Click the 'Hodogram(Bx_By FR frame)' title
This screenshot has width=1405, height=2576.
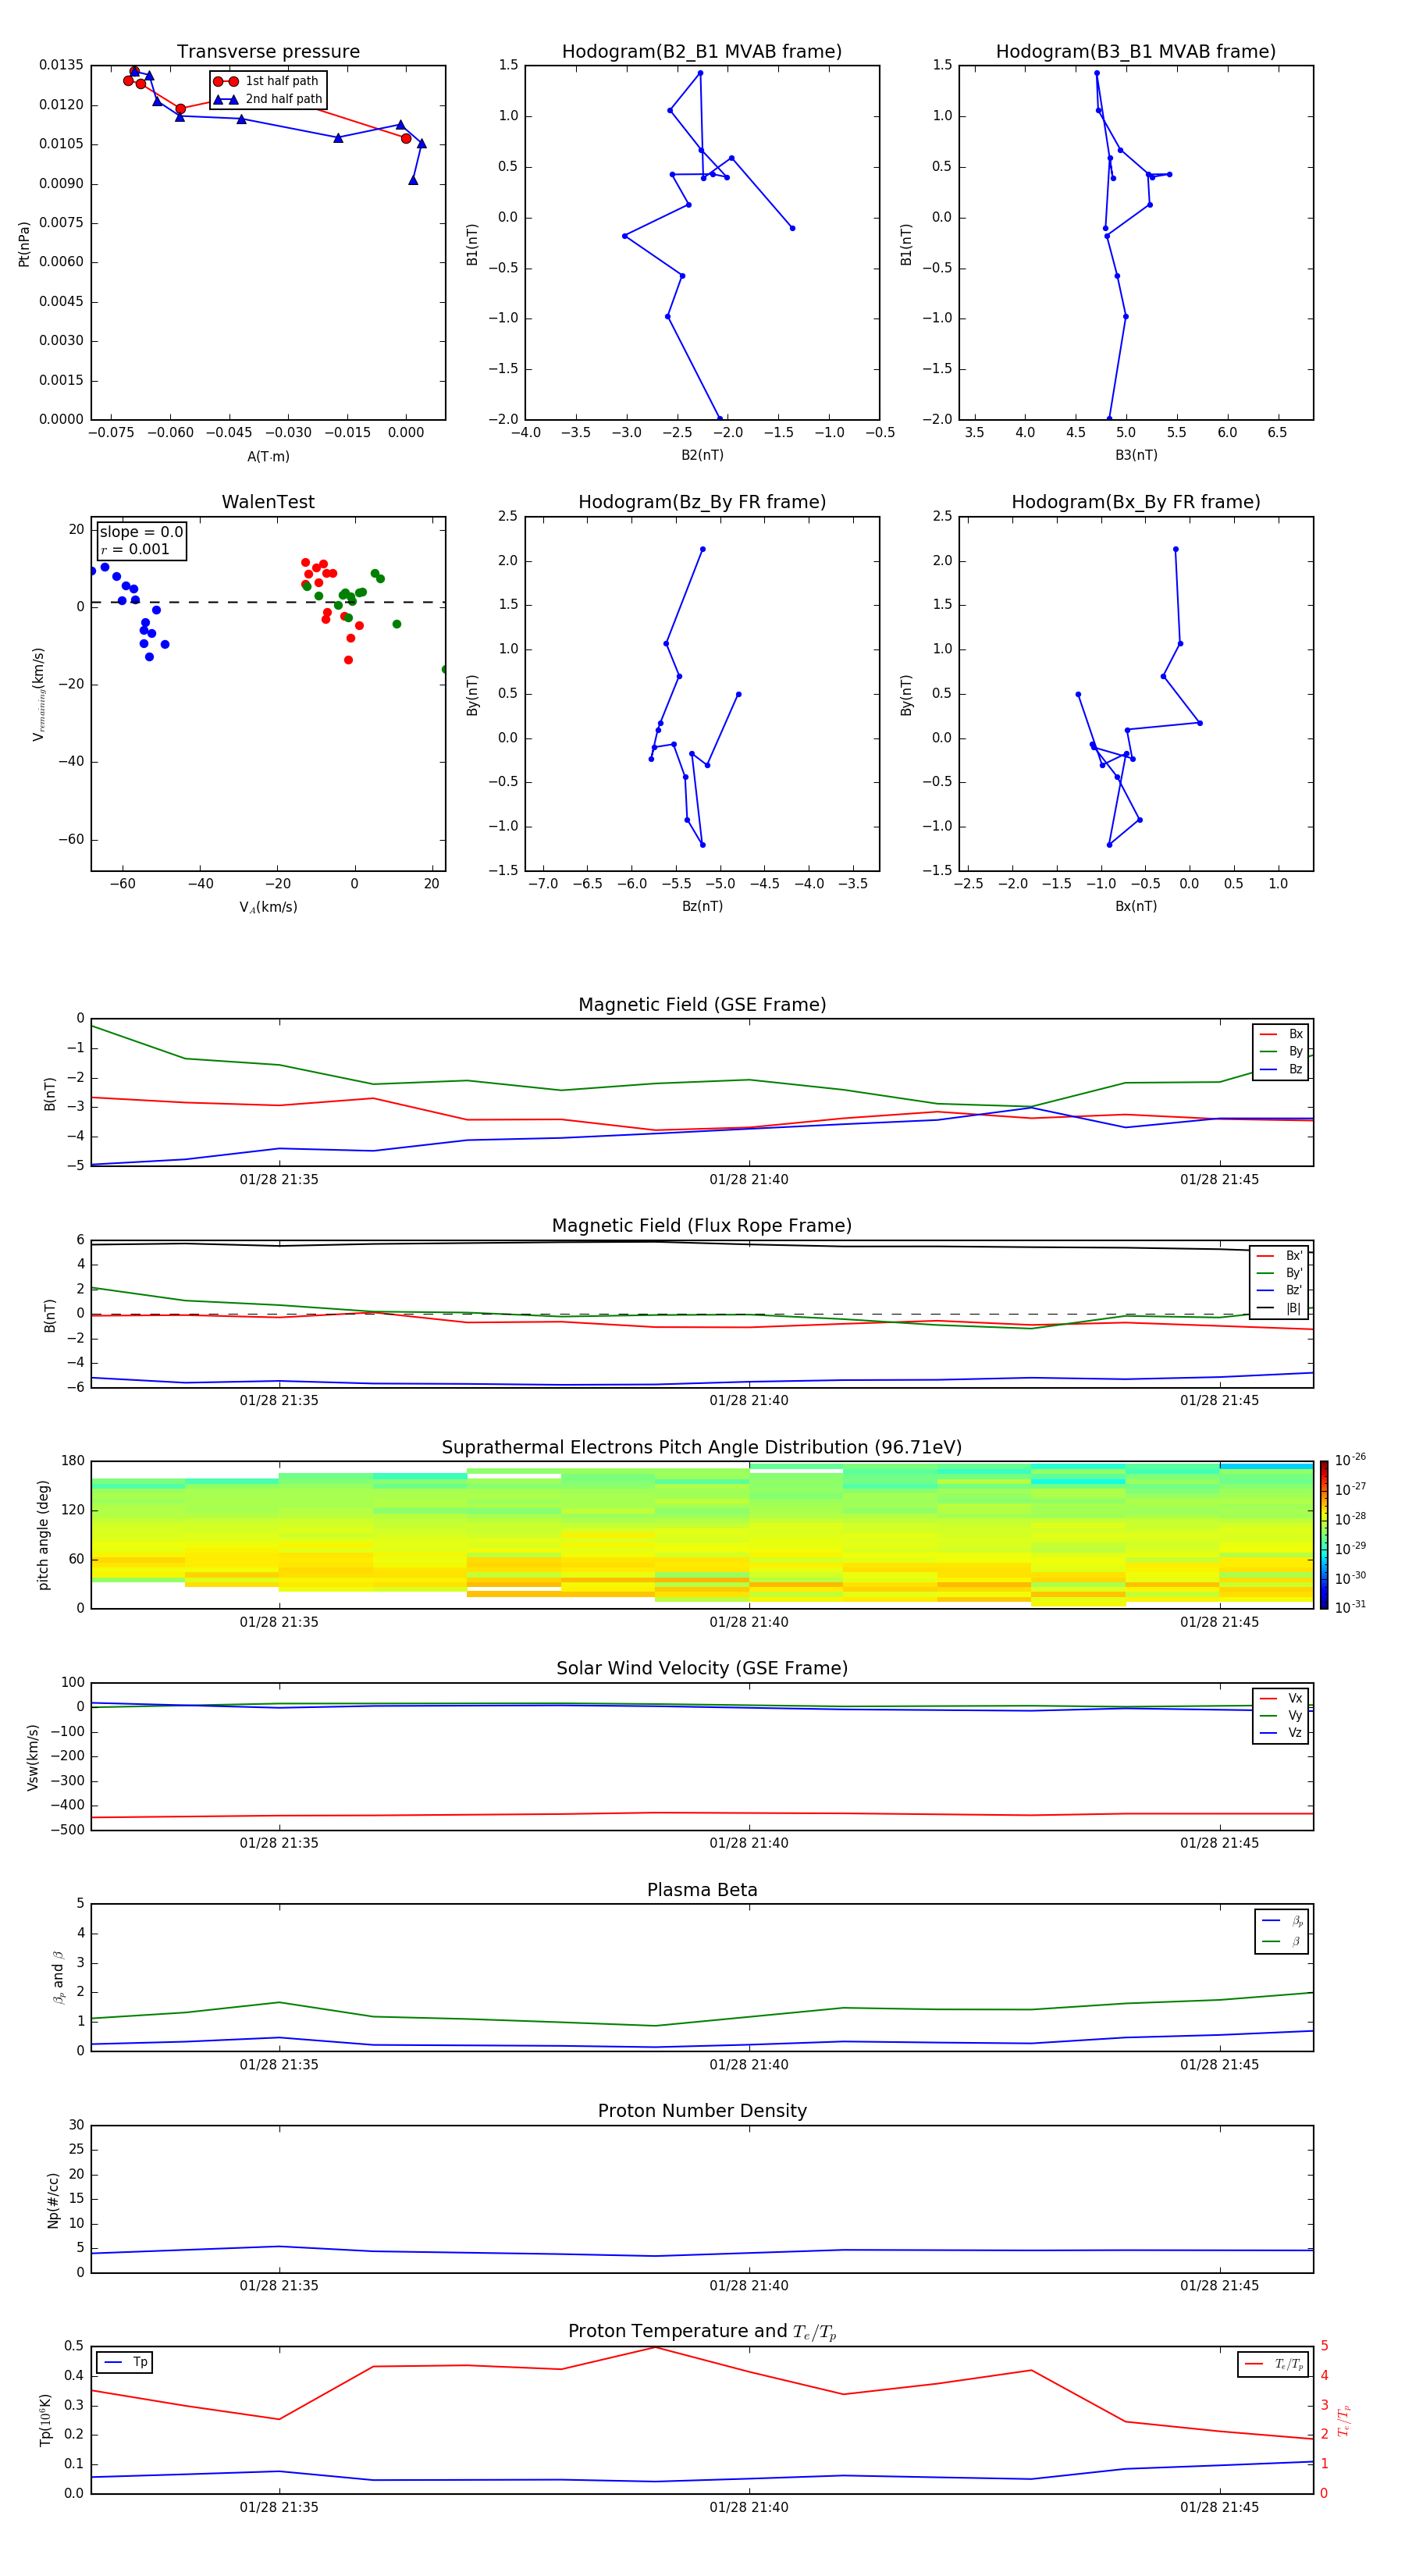1136,502
